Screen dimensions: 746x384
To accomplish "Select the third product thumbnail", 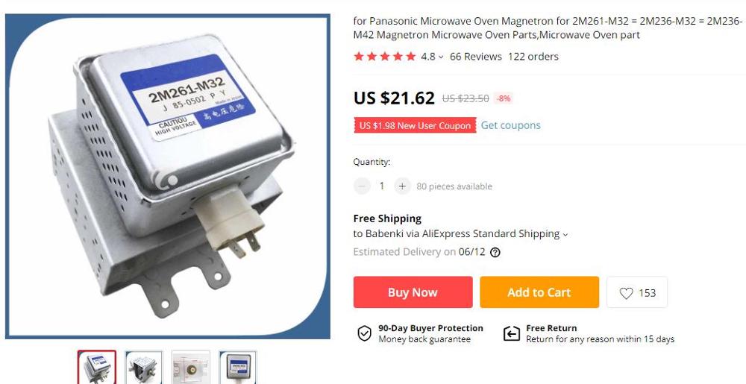I will click(x=191, y=367).
